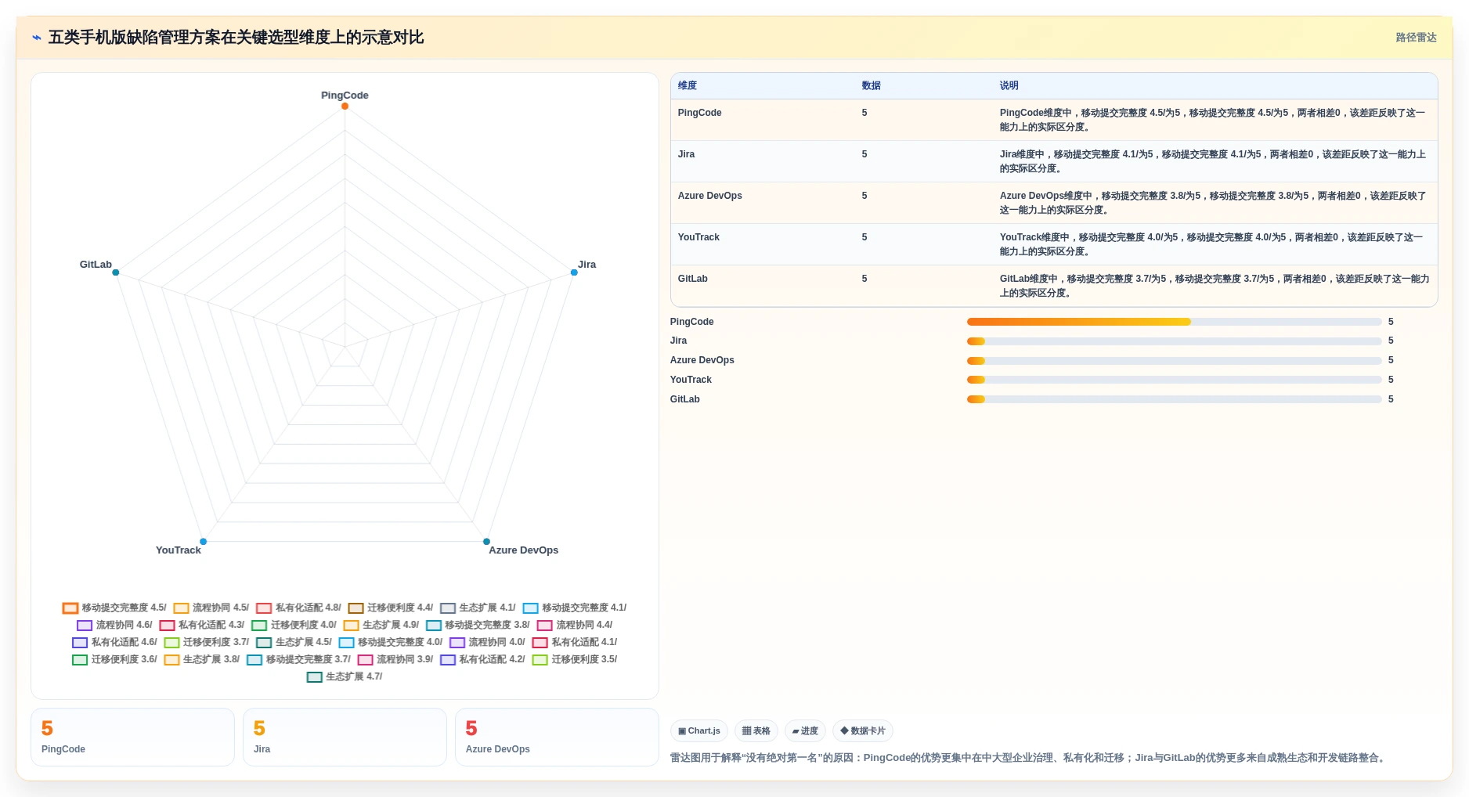Viewport: 1469px width, 797px height.
Task: Click the blue lightning icon beside the title
Action: 36,38
